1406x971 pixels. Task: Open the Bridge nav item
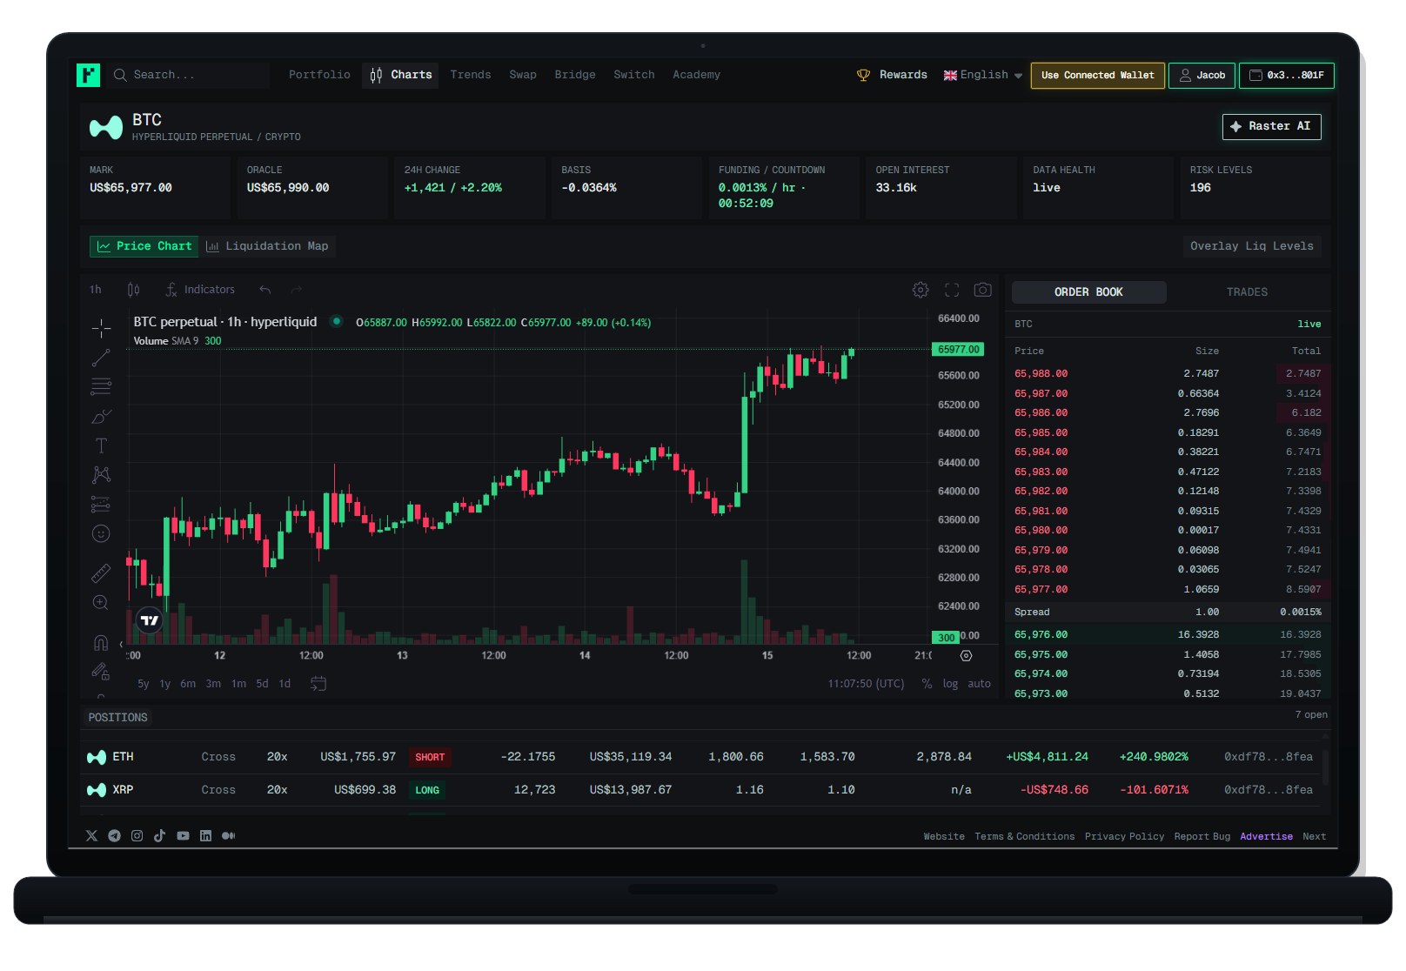(575, 75)
